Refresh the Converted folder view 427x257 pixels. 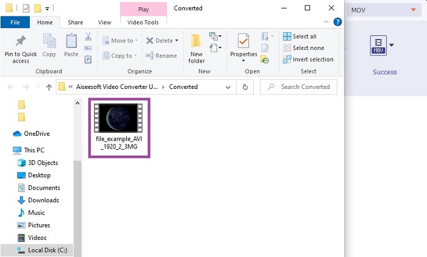[x=245, y=87]
